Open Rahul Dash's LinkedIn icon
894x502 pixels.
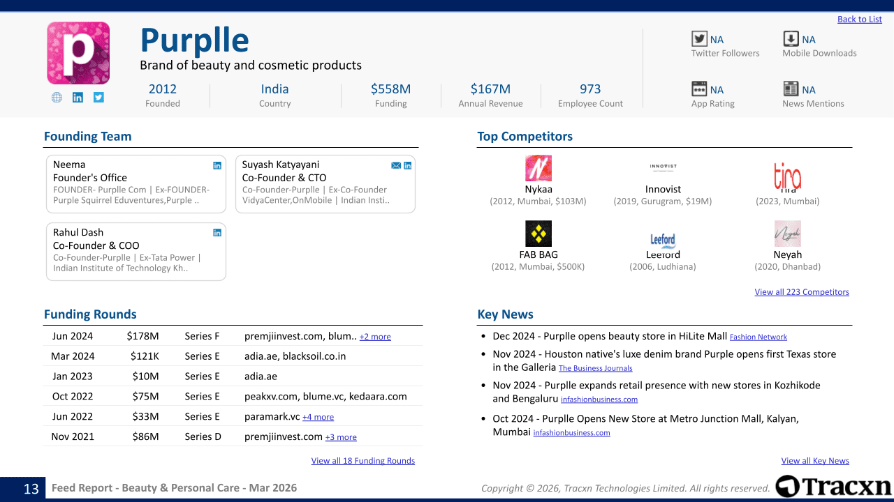(217, 233)
